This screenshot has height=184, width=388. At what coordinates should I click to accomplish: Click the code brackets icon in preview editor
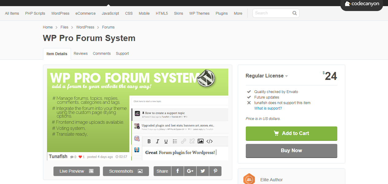(210, 141)
